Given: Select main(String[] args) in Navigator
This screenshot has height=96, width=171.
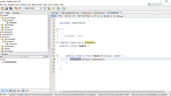Looking at the screenshot, I should point(10,62).
